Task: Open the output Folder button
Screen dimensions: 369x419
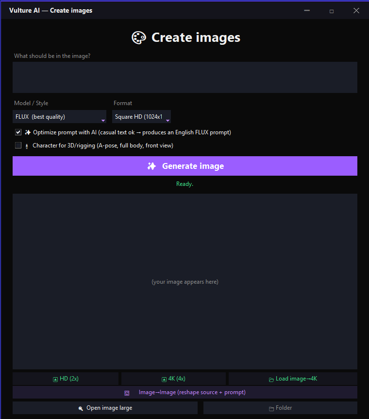Action: (x=280, y=408)
